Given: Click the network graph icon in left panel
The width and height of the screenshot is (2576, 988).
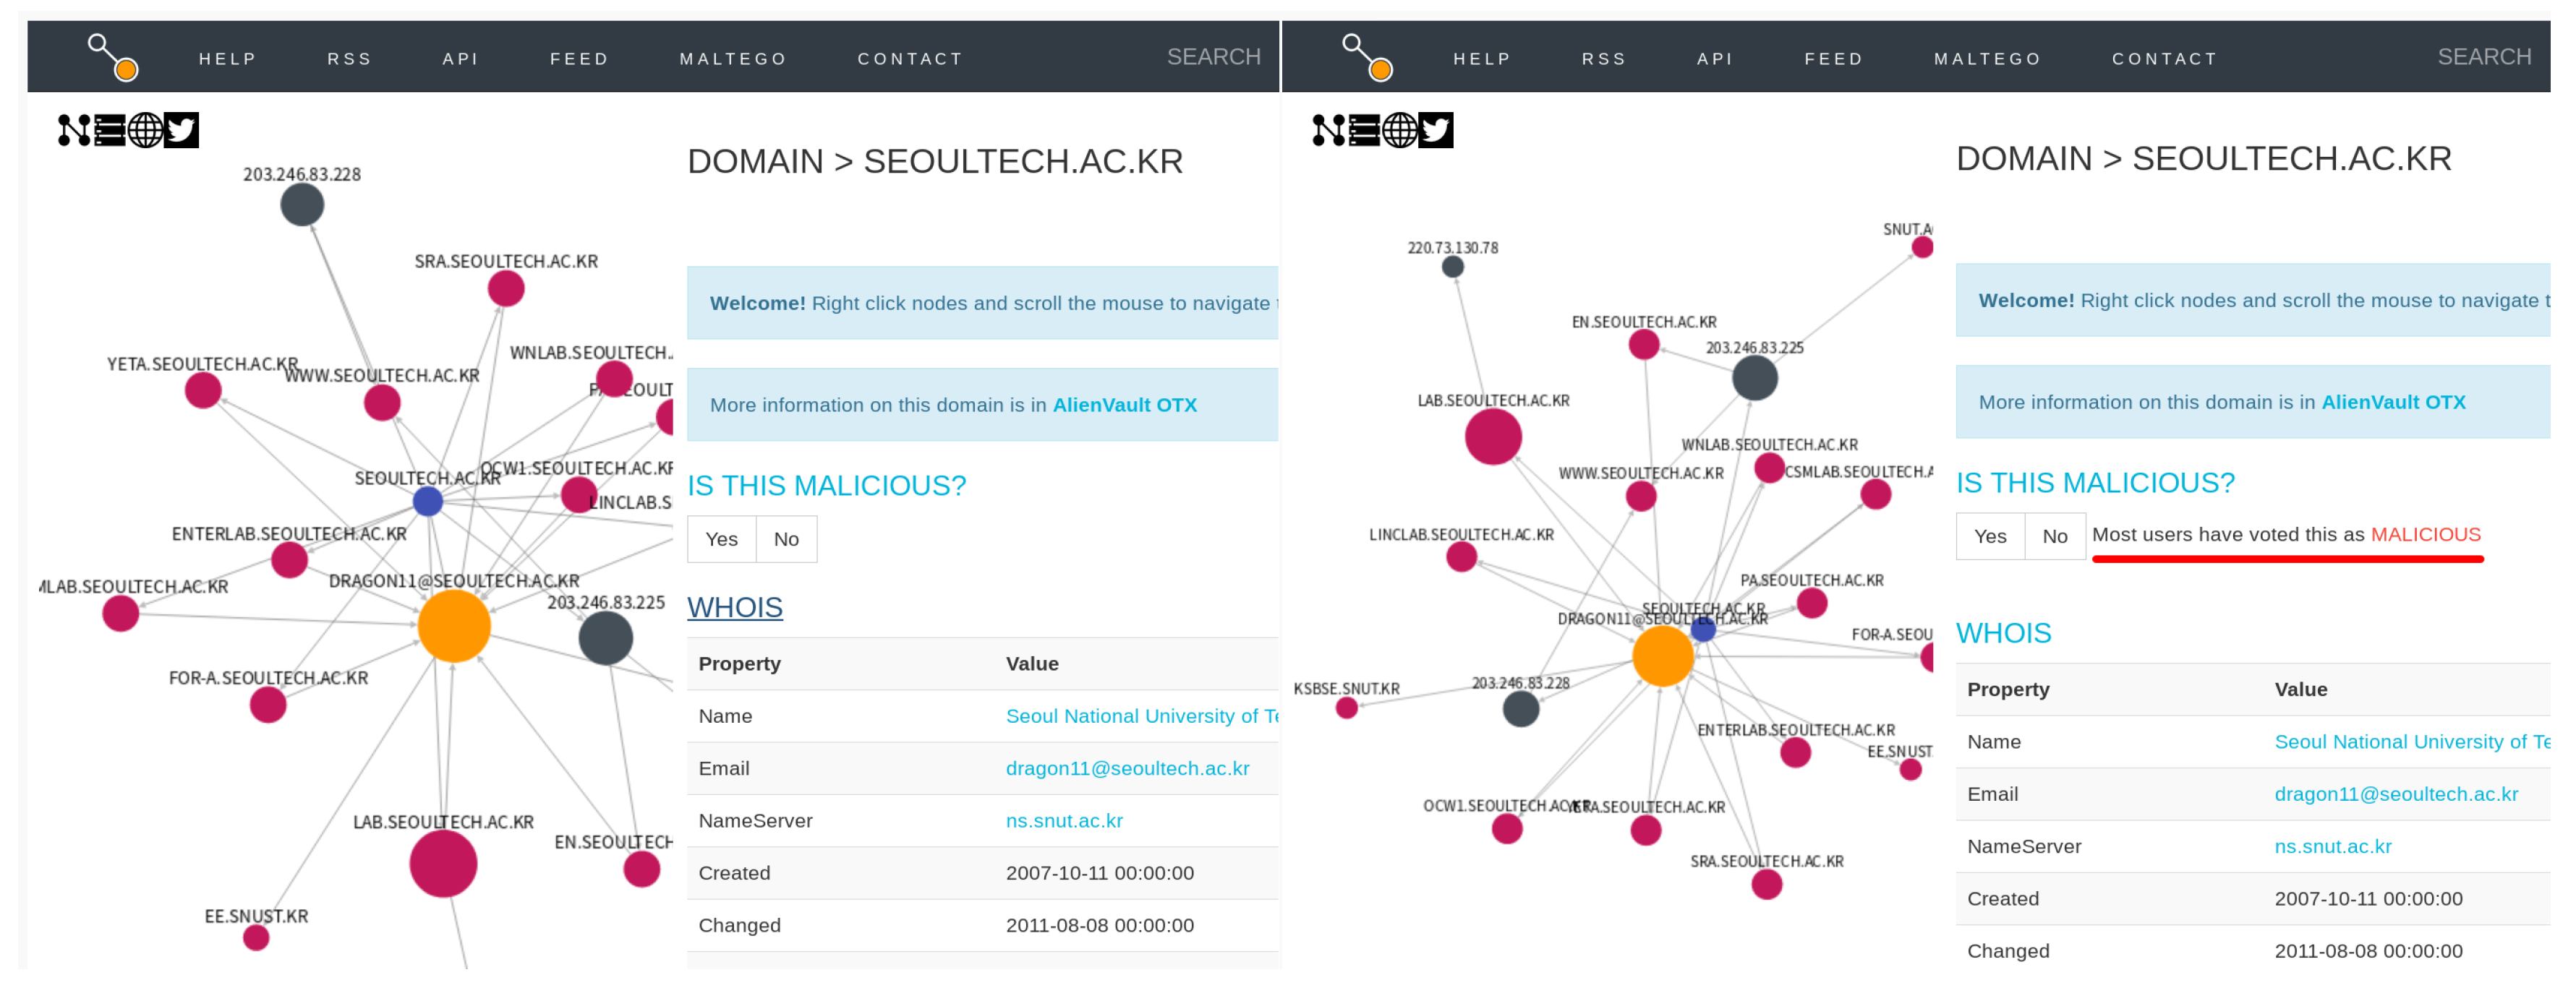Looking at the screenshot, I should (75, 130).
